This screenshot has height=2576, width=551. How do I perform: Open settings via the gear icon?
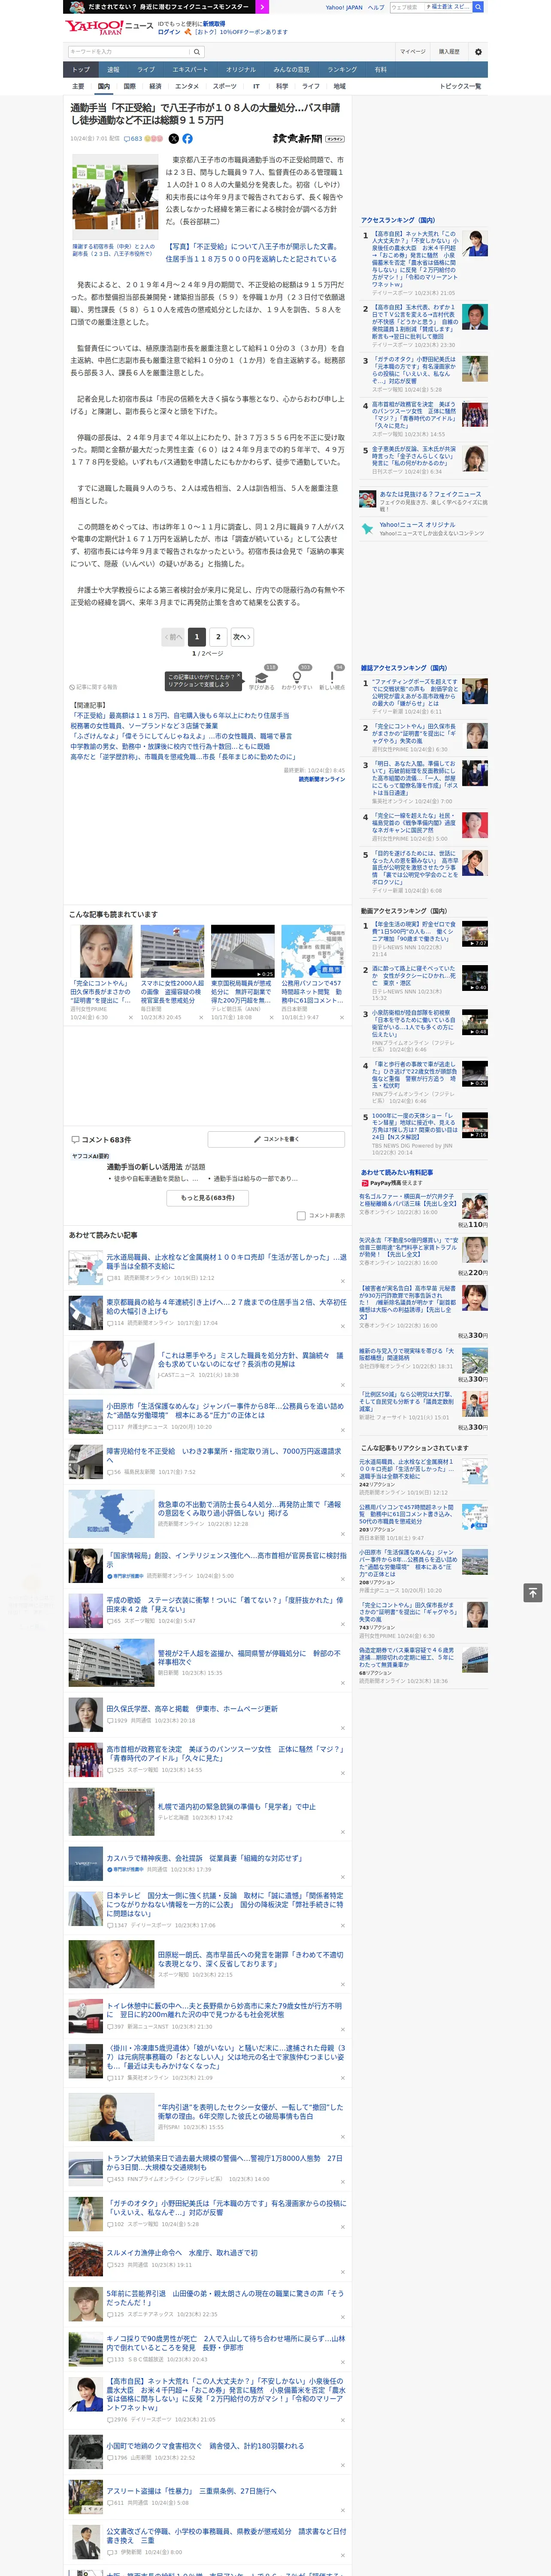478,52
